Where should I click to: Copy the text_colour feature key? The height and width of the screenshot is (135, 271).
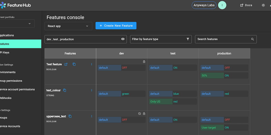tap(65, 90)
